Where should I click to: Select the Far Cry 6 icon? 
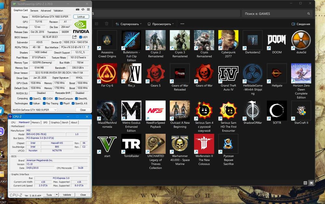tap(107, 73)
